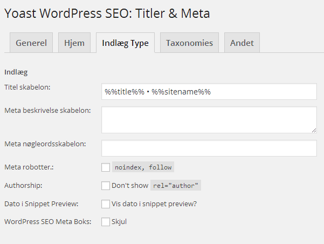Click the Titel skabelon label
This screenshot has height=244, width=324.
pyautogui.click(x=27, y=87)
